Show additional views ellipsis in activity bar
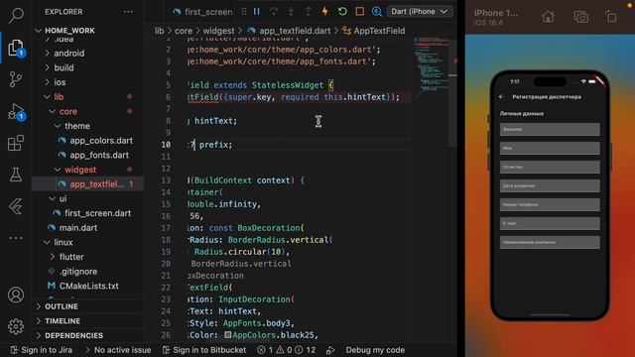The width and height of the screenshot is (635, 357). [x=16, y=238]
